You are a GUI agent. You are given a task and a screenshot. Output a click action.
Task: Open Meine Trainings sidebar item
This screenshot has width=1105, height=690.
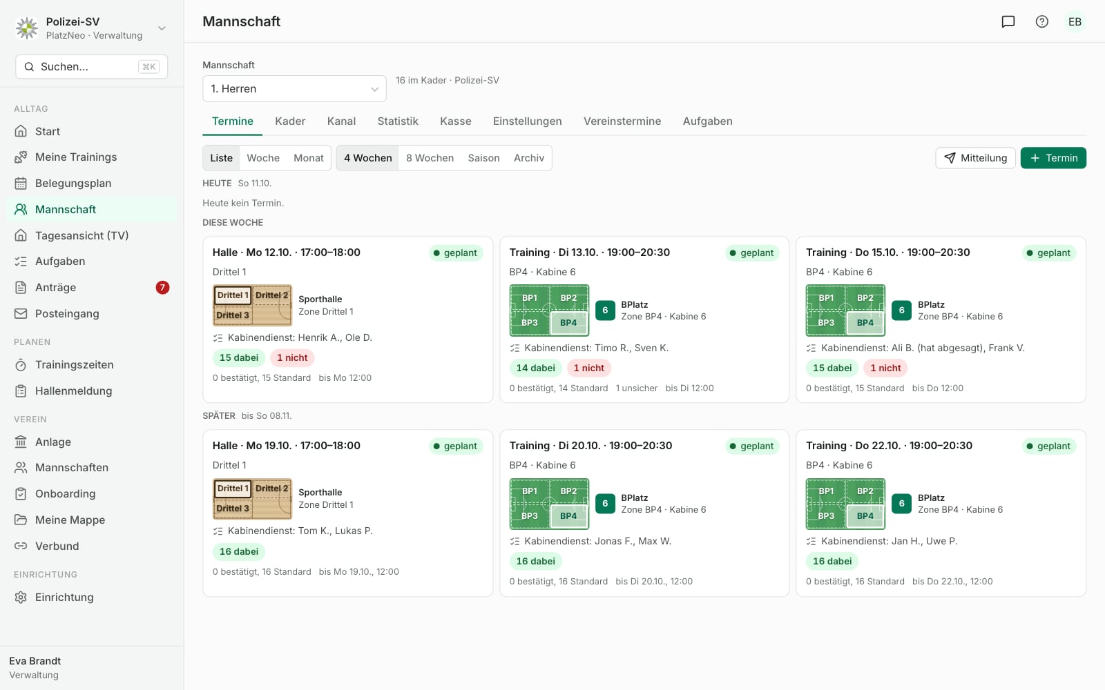point(92,157)
